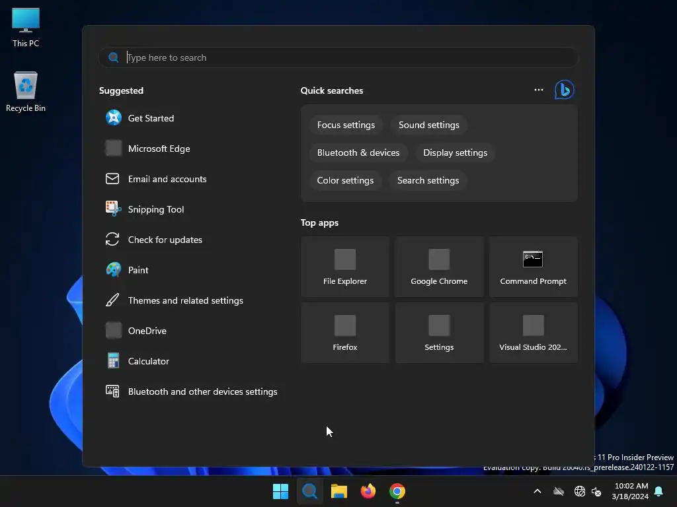Launch Firefox from Top apps

[x=345, y=333]
